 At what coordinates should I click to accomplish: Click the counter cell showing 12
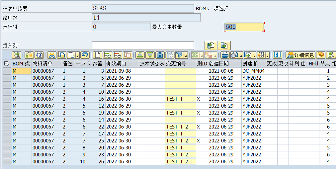(96, 106)
